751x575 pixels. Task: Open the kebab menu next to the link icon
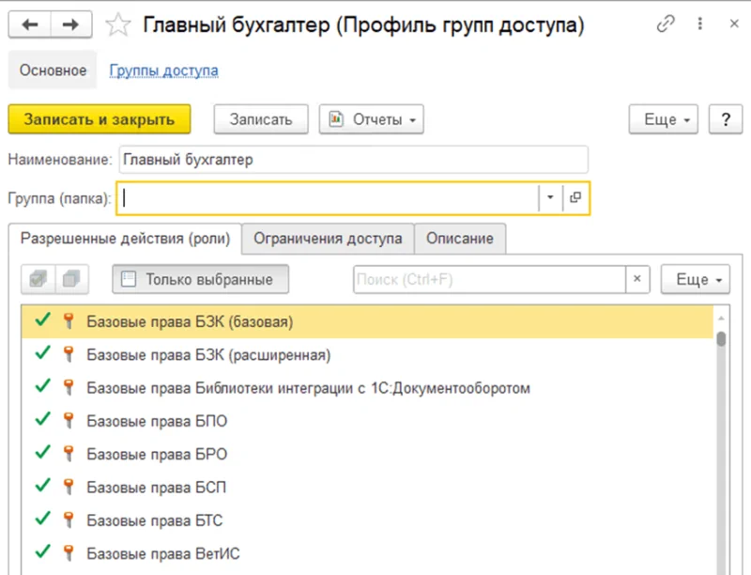coord(700,21)
